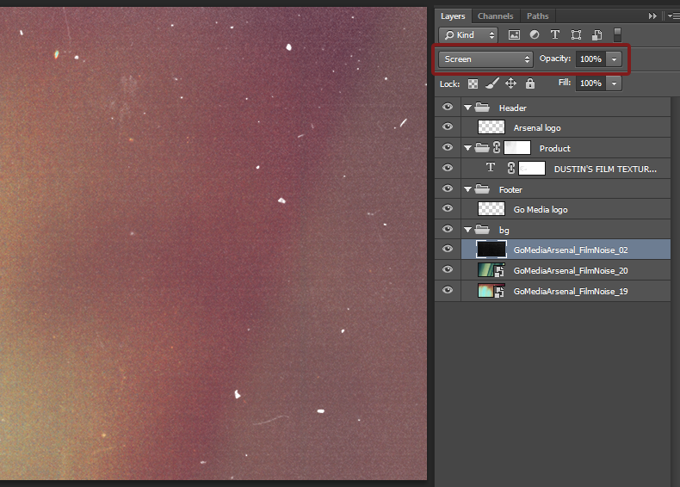Collapse the Footer group triangle

point(467,189)
